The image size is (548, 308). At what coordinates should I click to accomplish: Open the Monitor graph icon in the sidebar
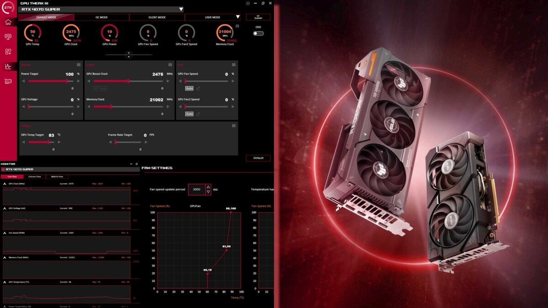click(x=8, y=67)
